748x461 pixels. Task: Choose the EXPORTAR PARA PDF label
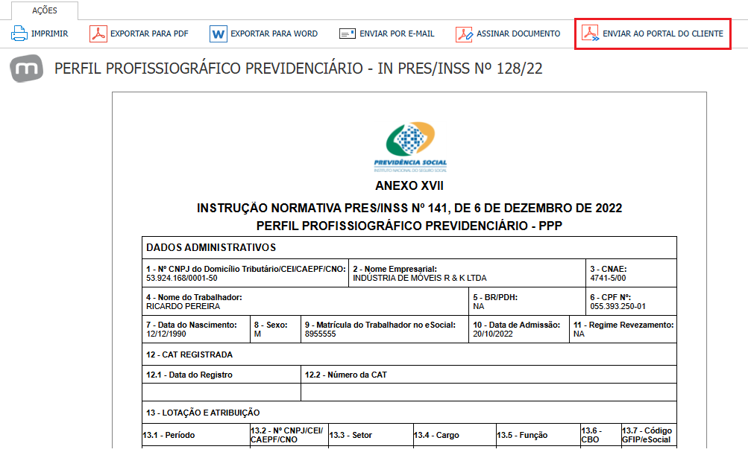pos(149,34)
